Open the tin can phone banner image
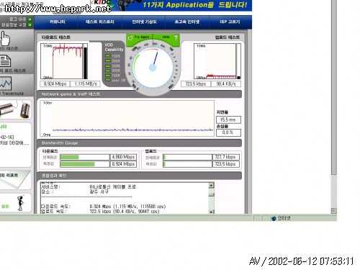This screenshot has height=270, width=360. [x=15, y=109]
